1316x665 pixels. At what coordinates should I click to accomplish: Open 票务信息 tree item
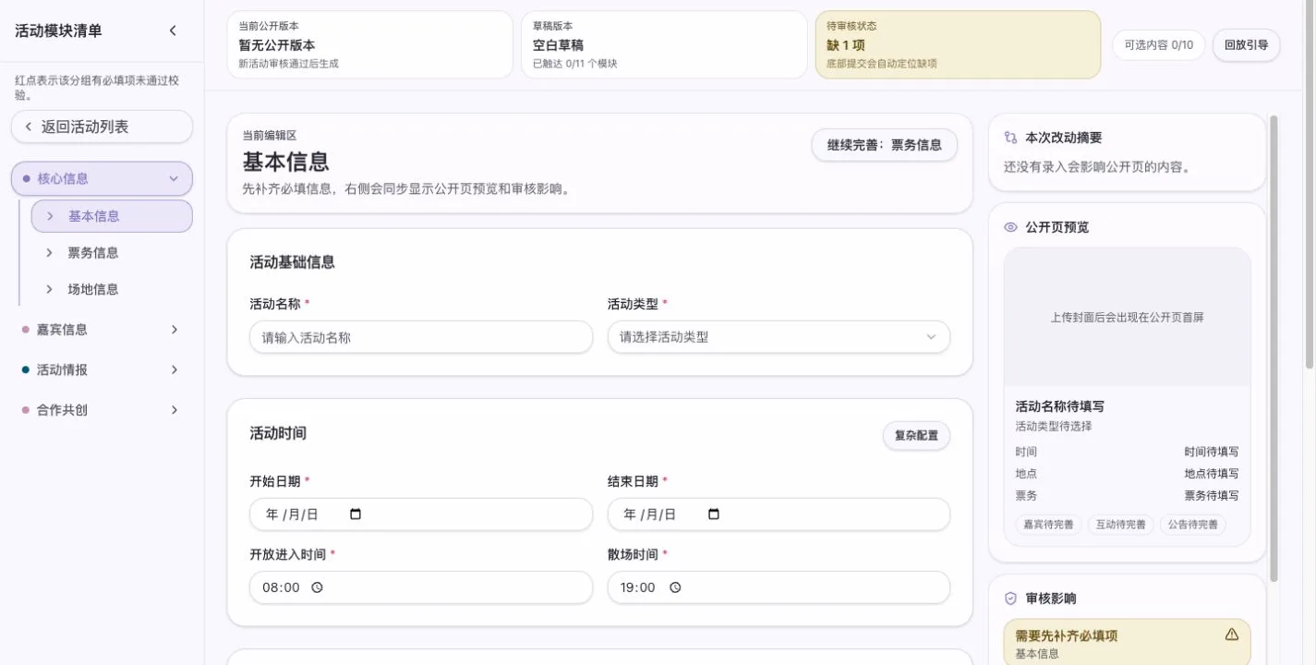(112, 252)
